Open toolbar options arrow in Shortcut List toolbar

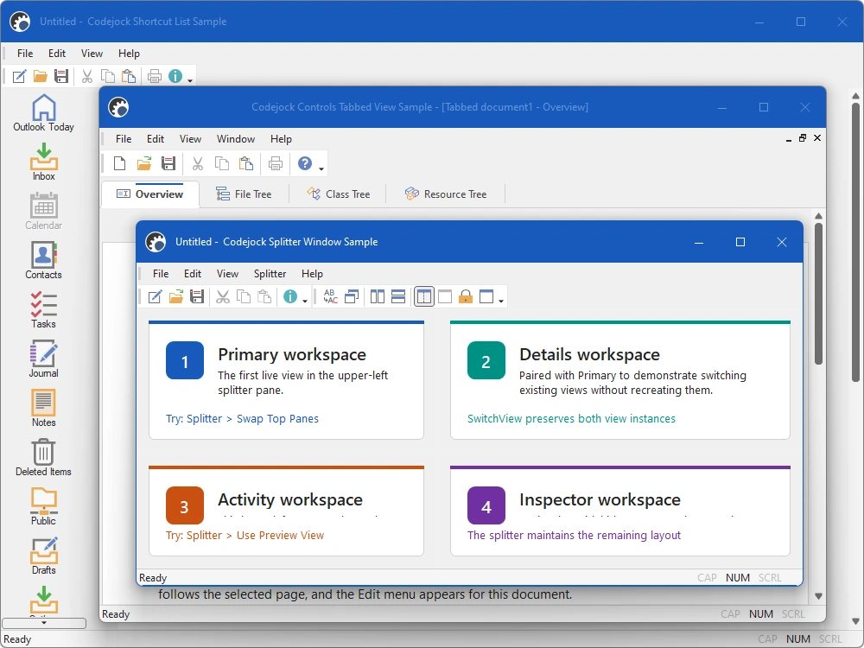pos(190,80)
